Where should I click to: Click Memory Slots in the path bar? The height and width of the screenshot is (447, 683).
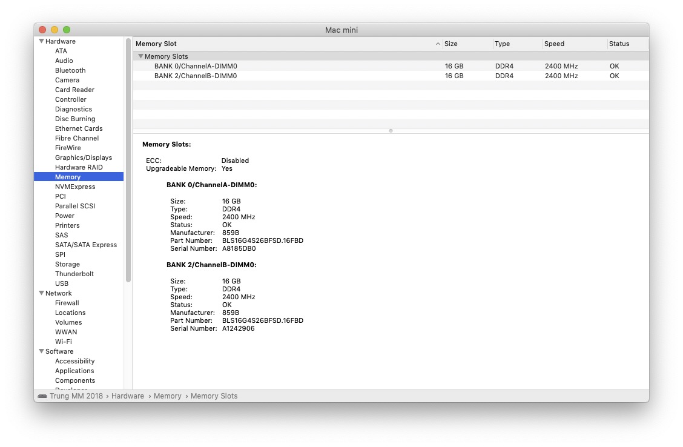pos(214,396)
